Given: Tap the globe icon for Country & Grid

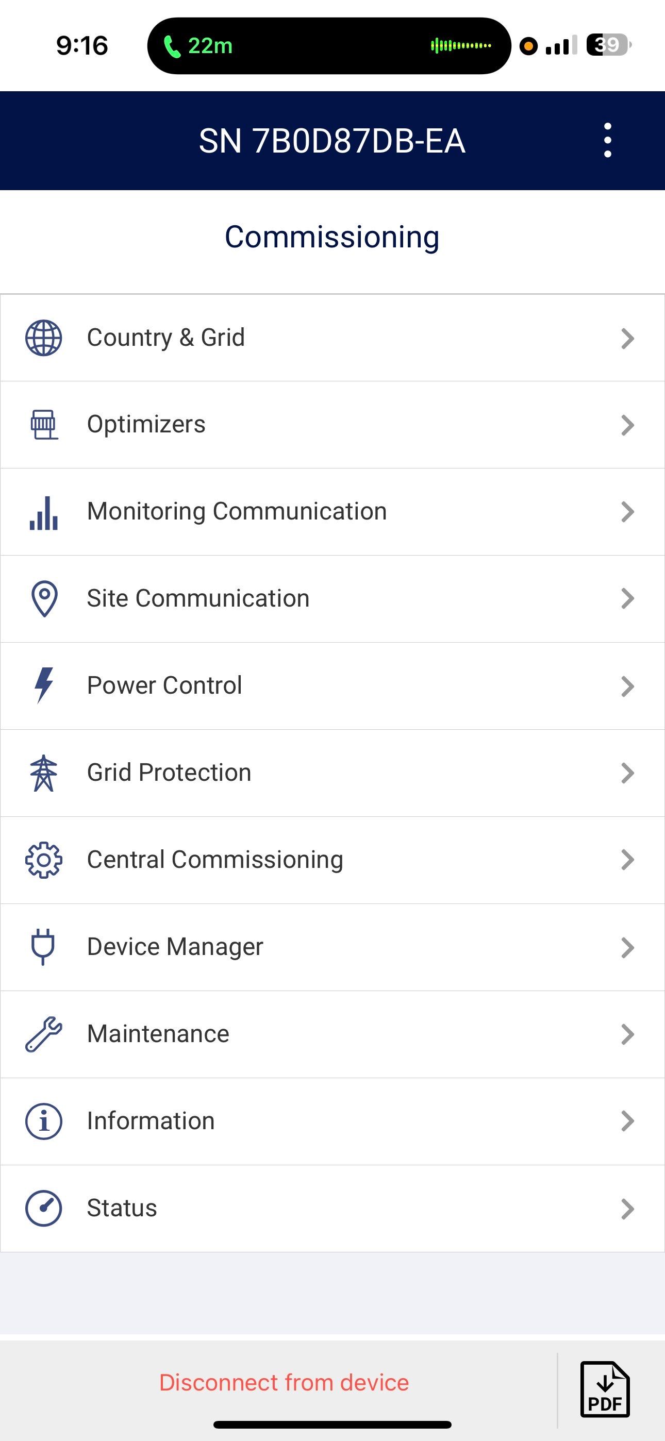Looking at the screenshot, I should point(44,338).
